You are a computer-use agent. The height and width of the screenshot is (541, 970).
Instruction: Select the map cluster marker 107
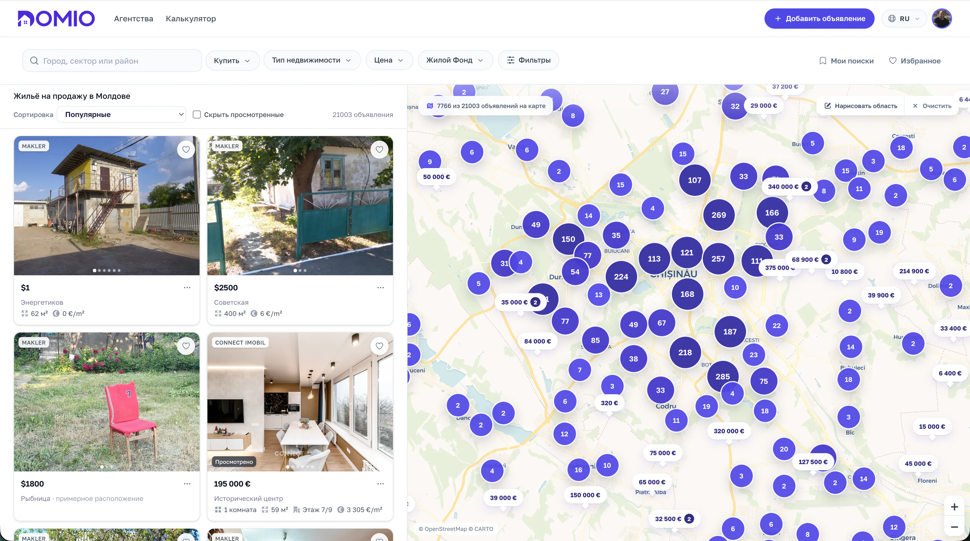click(x=695, y=180)
